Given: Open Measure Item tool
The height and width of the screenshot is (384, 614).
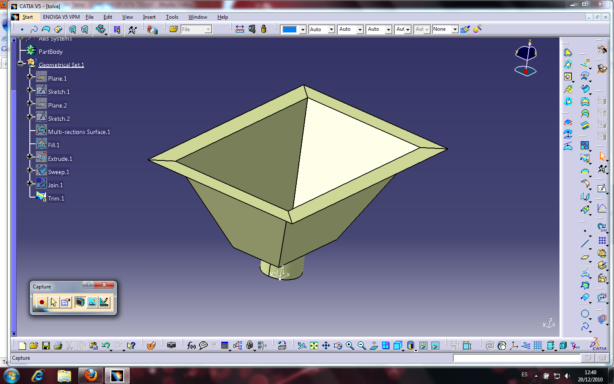Looking at the screenshot, I should click(x=252, y=29).
